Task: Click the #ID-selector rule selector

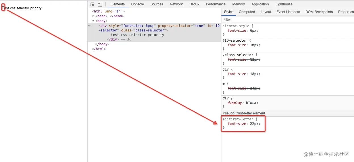Action: tap(235, 40)
